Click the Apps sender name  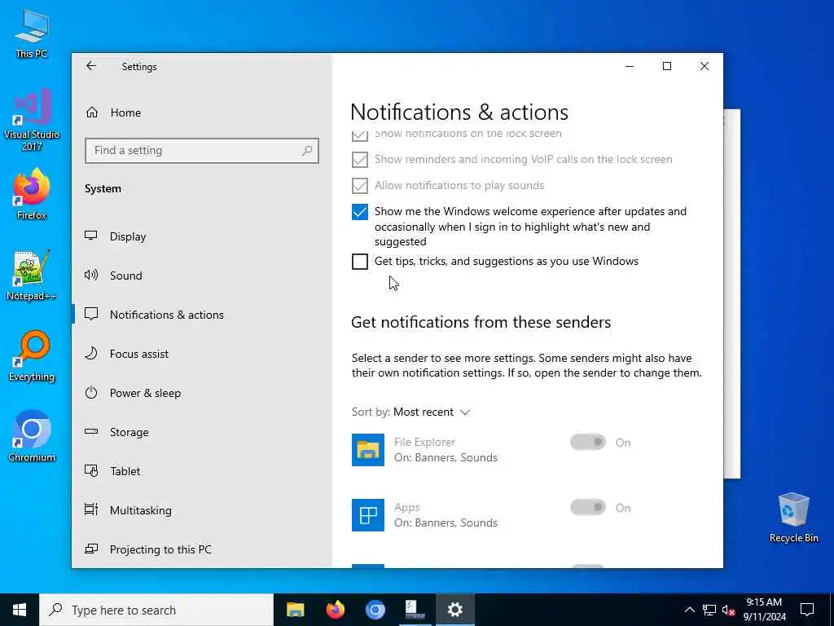pyautogui.click(x=407, y=507)
